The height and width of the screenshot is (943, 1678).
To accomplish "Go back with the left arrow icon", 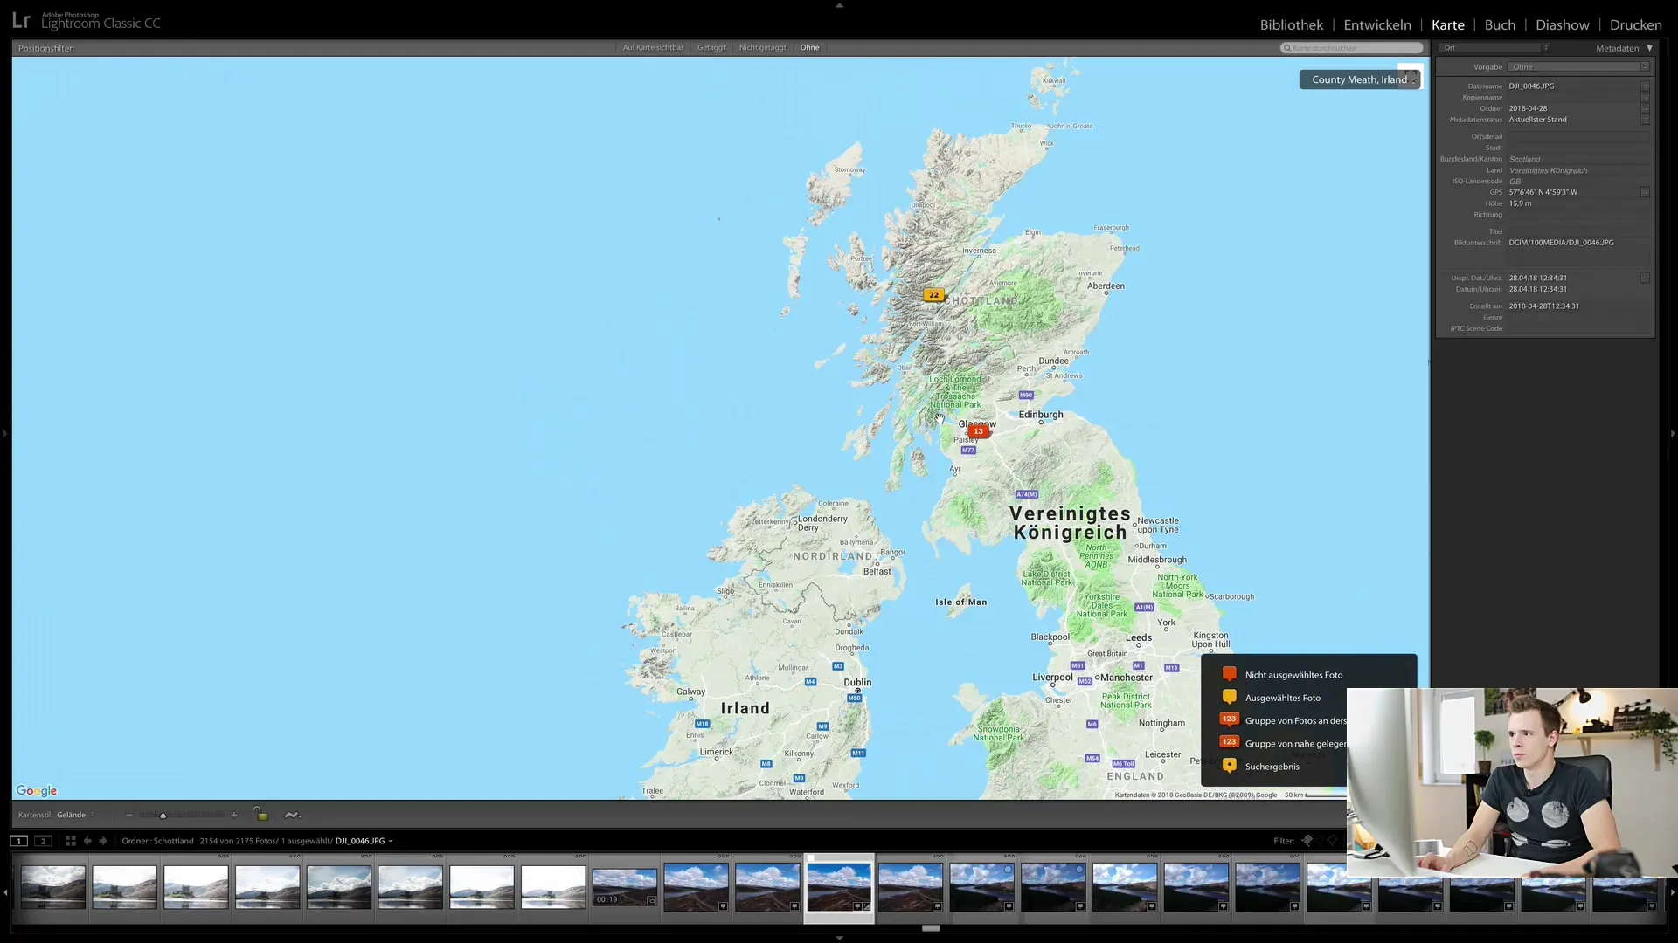I will tap(87, 841).
